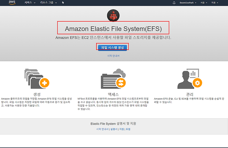This screenshot has height=148, width=228.
Task: Expand the 리소스 그룹 resource groups menu
Action: pyautogui.click(x=48, y=3)
